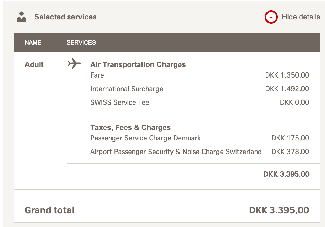Viewport: 325px width, 227px height.
Task: Click the SERVICES column header
Action: click(81, 42)
